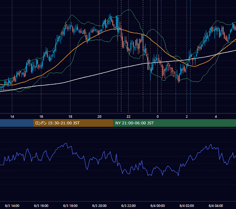Click the 2 hour axis label
The width and height of the screenshot is (236, 209).
(x=187, y=117)
